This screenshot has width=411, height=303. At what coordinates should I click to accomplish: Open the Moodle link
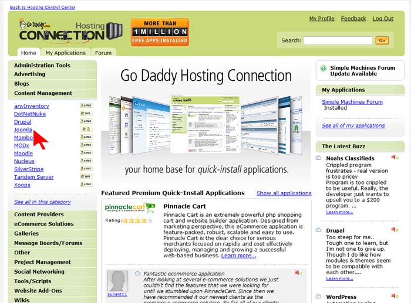tap(23, 154)
